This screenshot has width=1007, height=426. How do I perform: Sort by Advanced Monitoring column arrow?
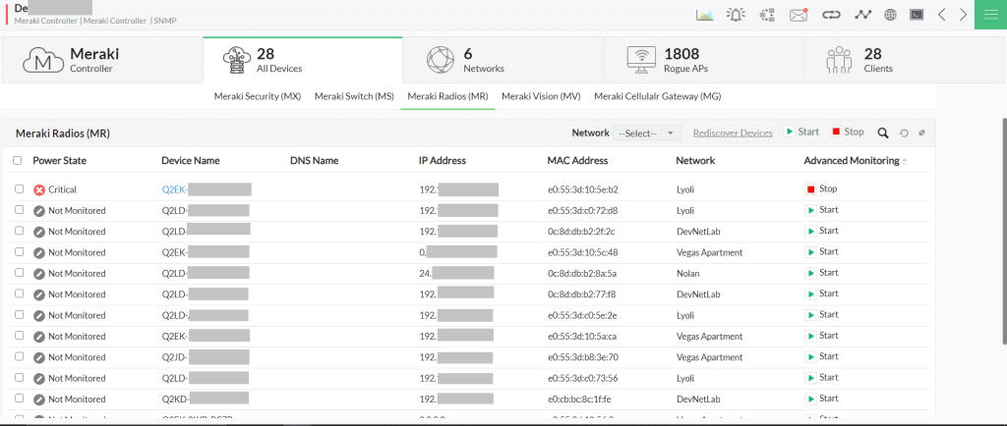(905, 160)
